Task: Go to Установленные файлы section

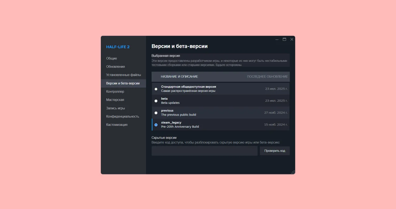Action: 123,75
